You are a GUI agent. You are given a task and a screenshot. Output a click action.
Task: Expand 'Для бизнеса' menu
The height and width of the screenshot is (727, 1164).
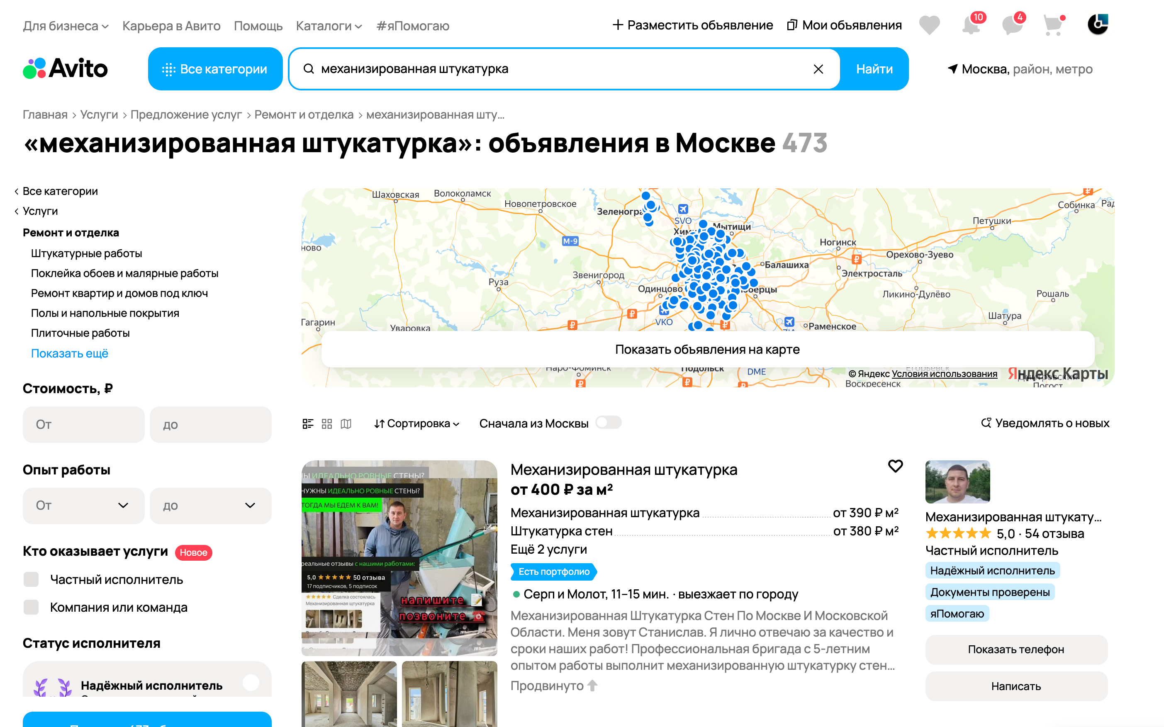66,26
